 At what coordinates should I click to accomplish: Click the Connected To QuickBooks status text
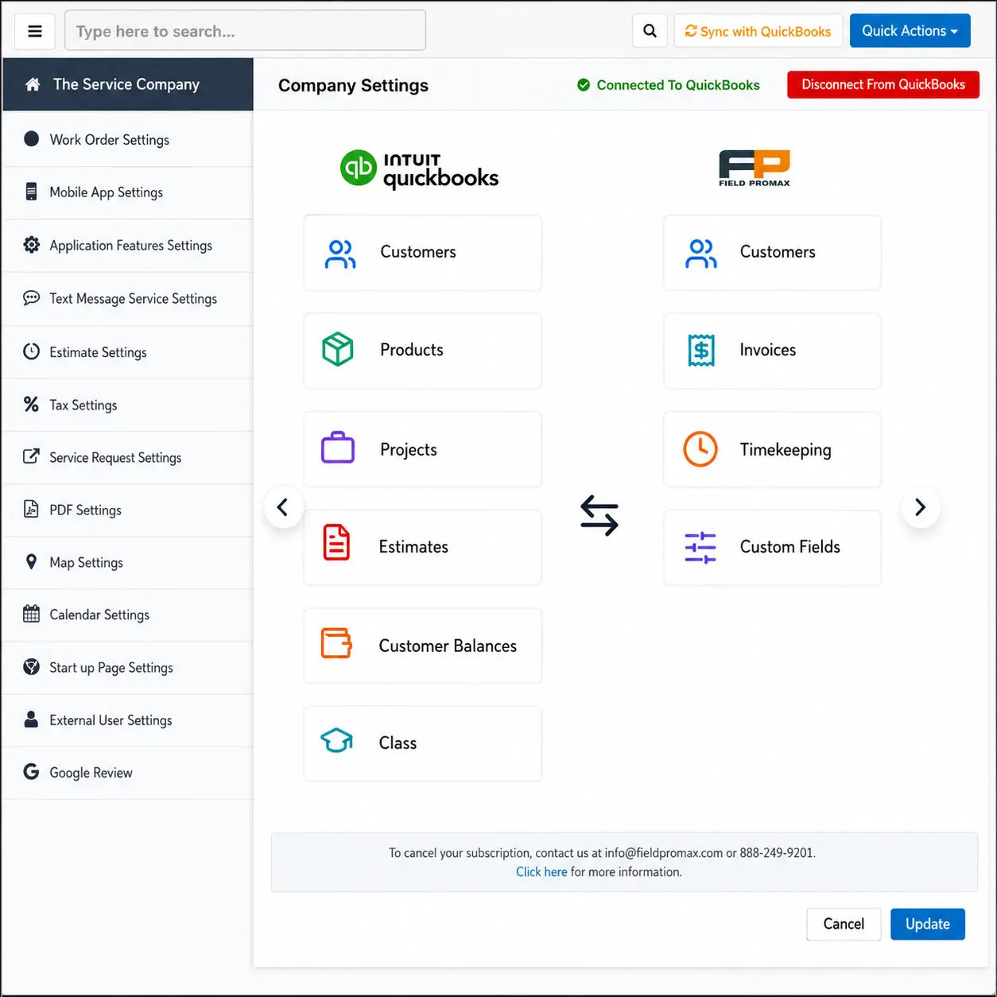coord(678,85)
